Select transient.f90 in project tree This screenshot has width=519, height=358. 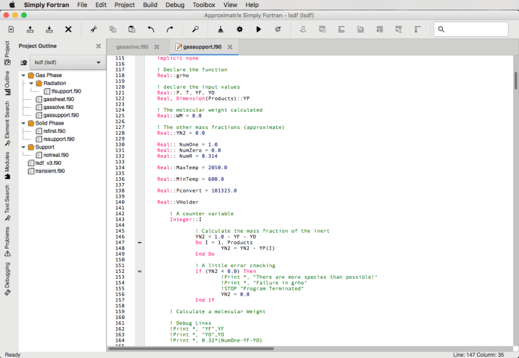click(46, 171)
